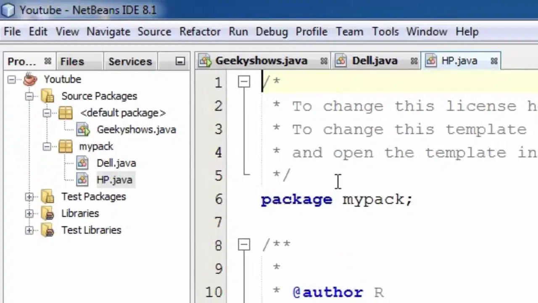Collapse the Youtube project node

point(11,79)
